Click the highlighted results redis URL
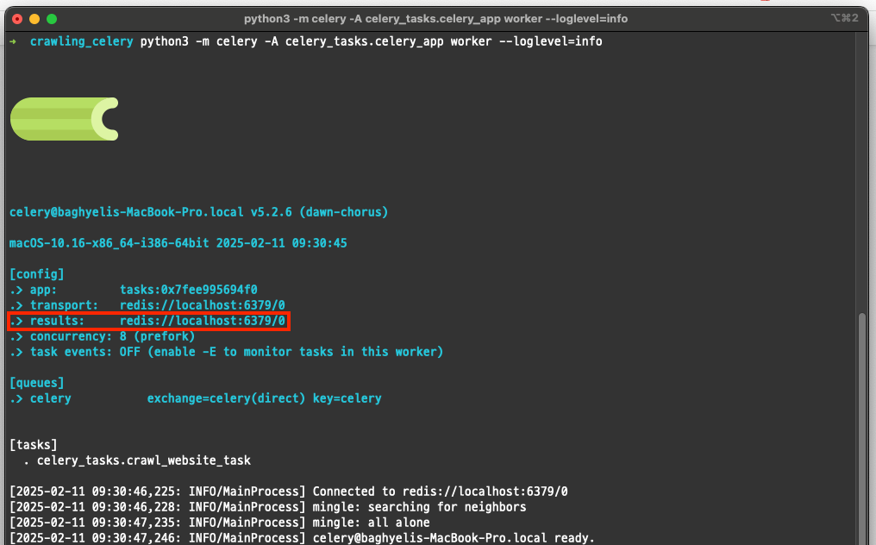Viewport: 876px width, 545px height. pos(202,321)
